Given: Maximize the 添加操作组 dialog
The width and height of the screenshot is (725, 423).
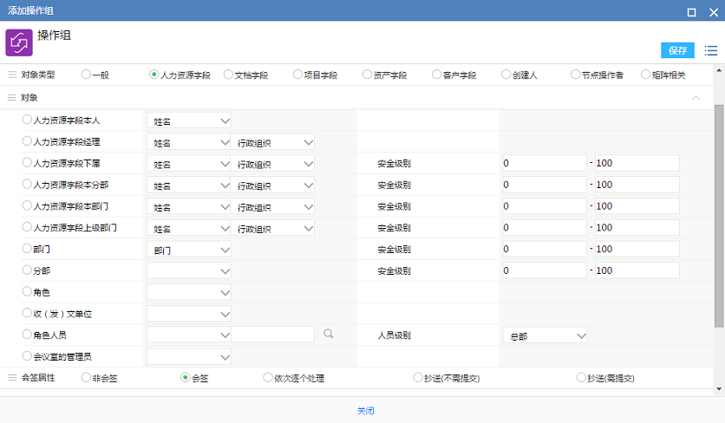Looking at the screenshot, I should point(692,12).
